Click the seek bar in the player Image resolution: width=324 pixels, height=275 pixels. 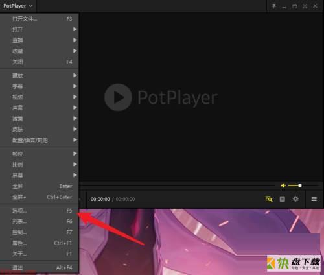tap(177, 185)
